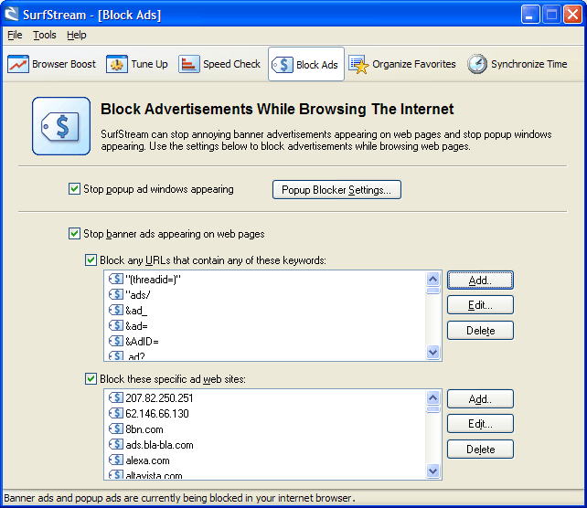Viewport: 587px width, 508px height.
Task: Click tag icon beside "ads/ keyword
Action: [x=116, y=295]
